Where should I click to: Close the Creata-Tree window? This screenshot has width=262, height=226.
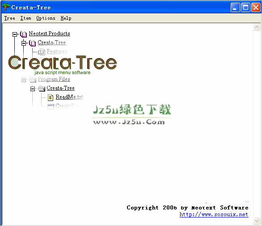click(x=256, y=7)
